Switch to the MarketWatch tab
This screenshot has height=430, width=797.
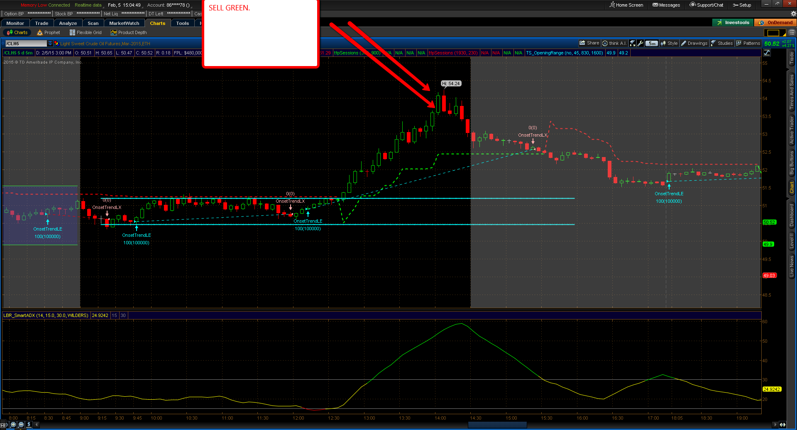pos(124,23)
